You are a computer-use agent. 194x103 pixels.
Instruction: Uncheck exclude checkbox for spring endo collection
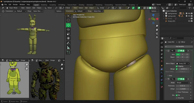186,16
